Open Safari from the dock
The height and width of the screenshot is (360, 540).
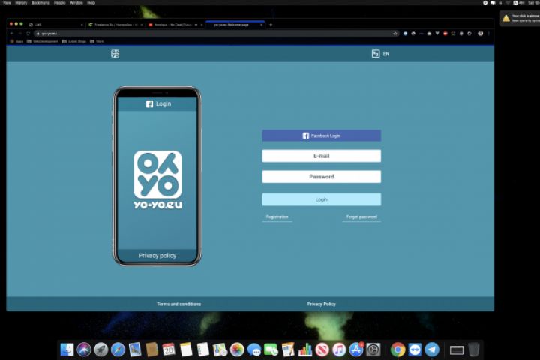[x=118, y=349]
